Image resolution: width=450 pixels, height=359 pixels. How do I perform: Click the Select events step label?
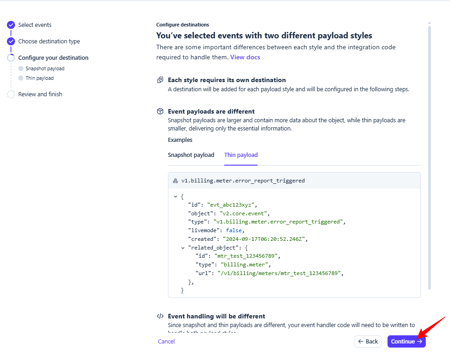pyautogui.click(x=35, y=25)
